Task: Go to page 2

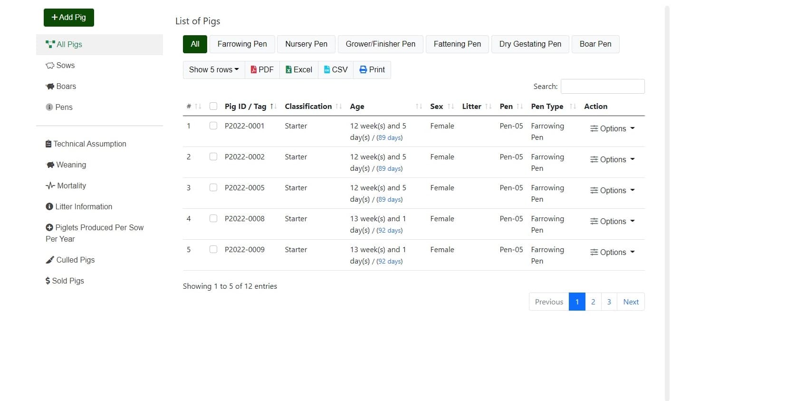Action: pos(593,302)
